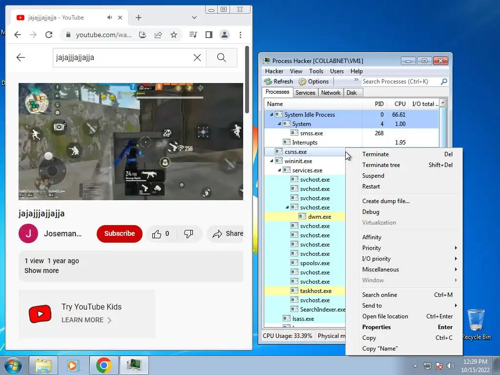The width and height of the screenshot is (500, 375).
Task: Select the taskhost.exe process row
Action: coord(305,291)
